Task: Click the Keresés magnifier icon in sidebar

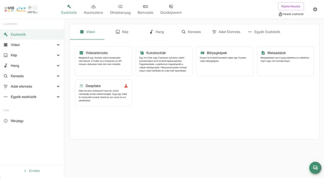Action: click(x=6, y=76)
